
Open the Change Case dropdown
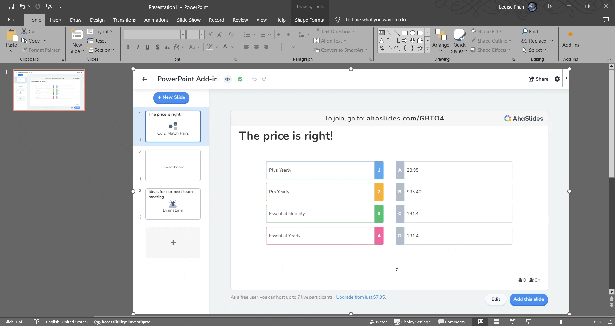pyautogui.click(x=194, y=47)
